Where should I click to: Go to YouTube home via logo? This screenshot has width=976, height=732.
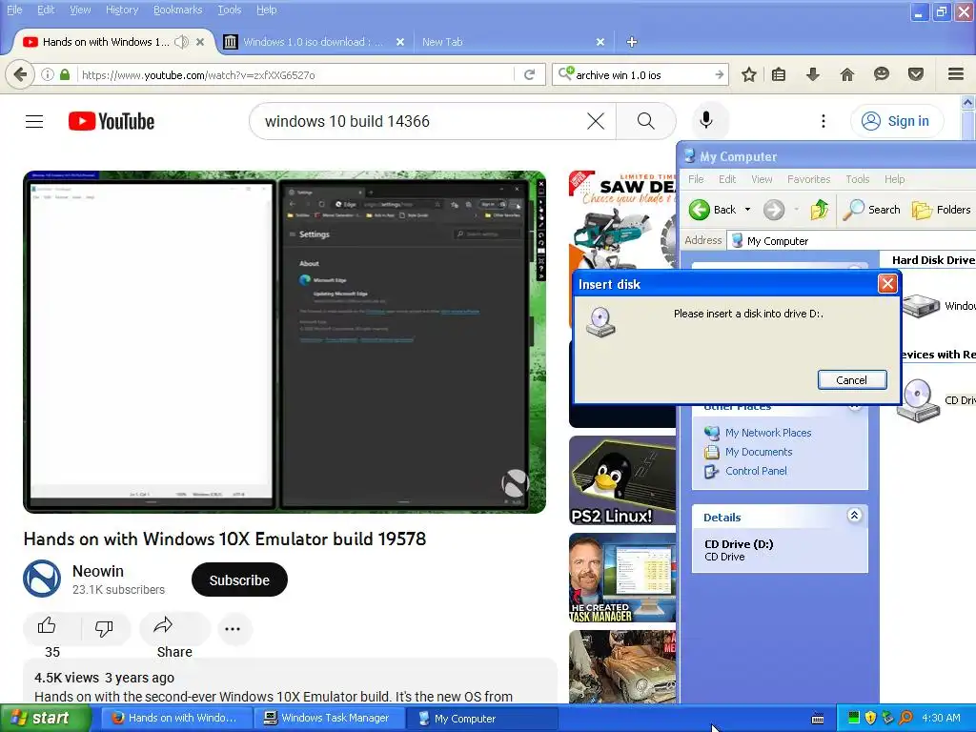tap(112, 121)
